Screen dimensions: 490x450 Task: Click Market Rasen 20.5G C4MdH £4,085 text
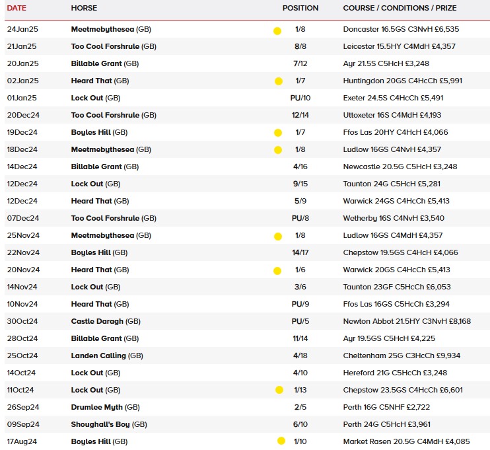[x=406, y=442]
